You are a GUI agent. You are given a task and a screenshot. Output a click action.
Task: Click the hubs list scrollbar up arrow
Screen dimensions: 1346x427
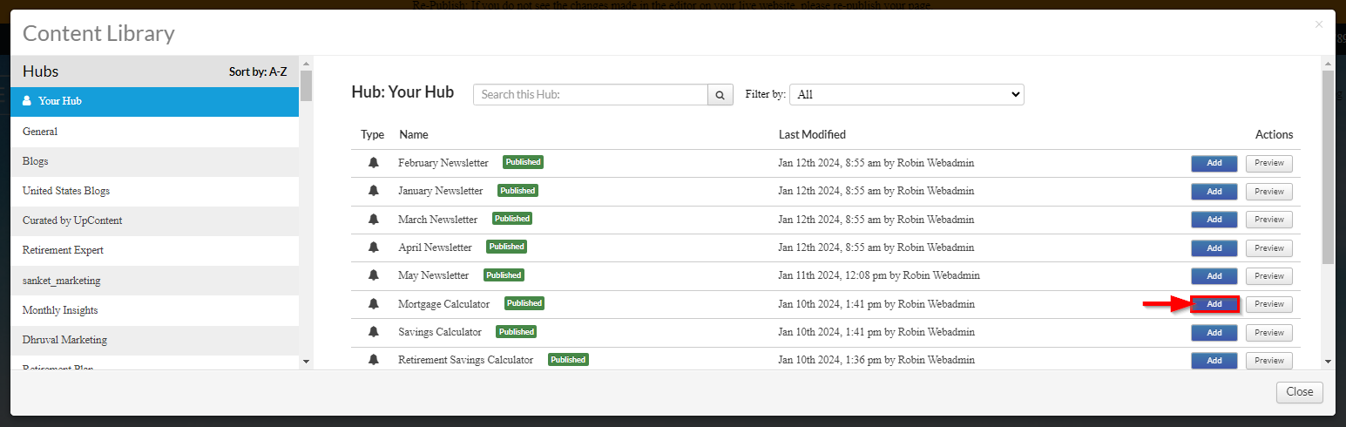click(x=306, y=63)
